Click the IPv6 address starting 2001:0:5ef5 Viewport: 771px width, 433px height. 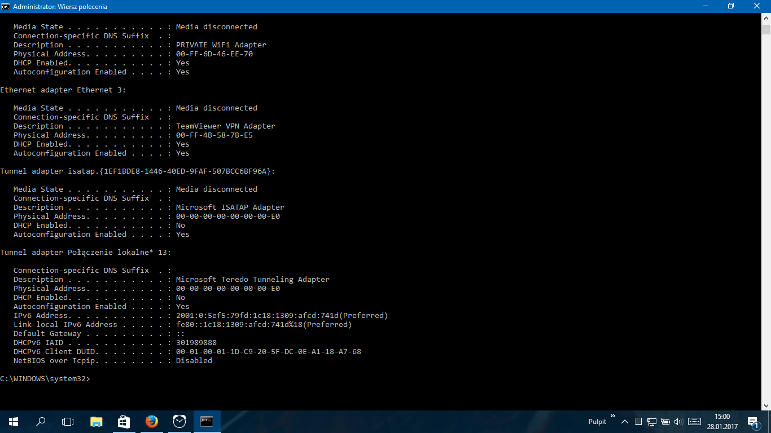click(x=282, y=316)
